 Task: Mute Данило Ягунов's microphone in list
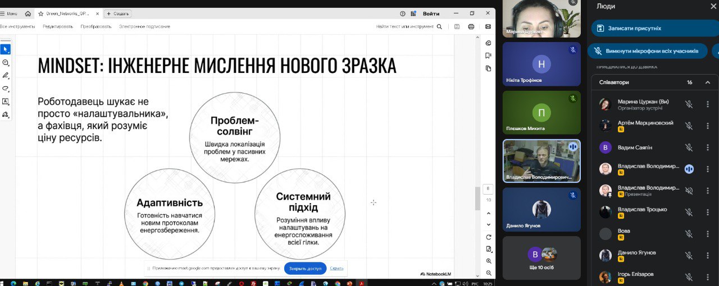[x=689, y=256]
